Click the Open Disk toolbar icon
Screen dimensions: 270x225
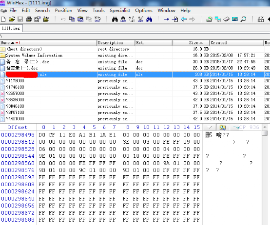209,19
